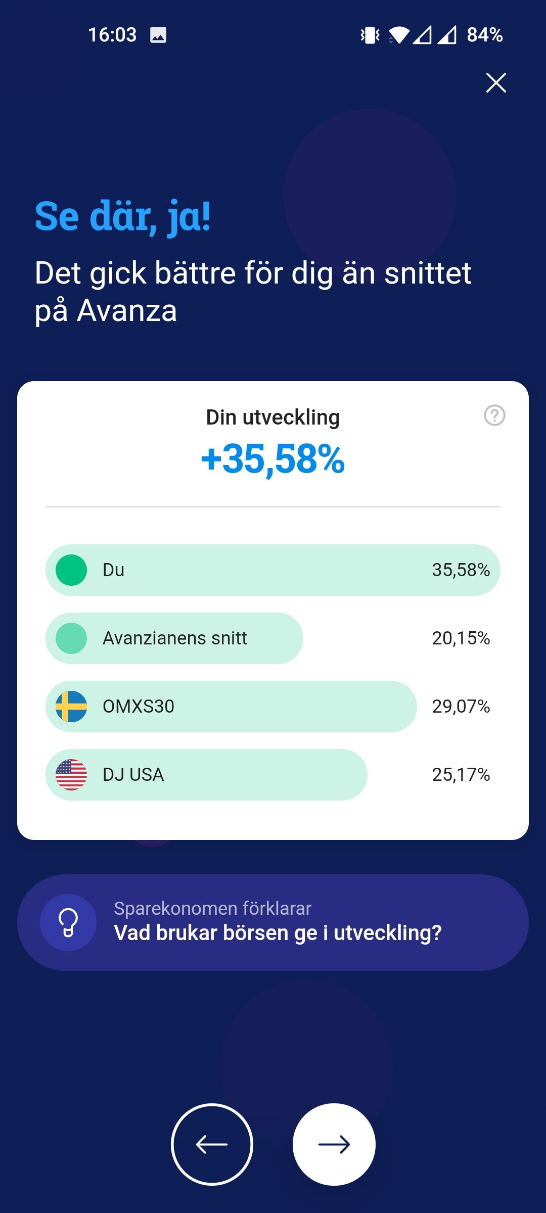The image size is (546, 1213).
Task: Select the Avanzianens snitt bar
Action: coord(174,638)
